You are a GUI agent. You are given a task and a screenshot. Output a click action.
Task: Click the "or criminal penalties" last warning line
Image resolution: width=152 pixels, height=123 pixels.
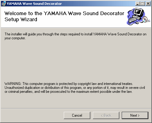tap(68, 92)
